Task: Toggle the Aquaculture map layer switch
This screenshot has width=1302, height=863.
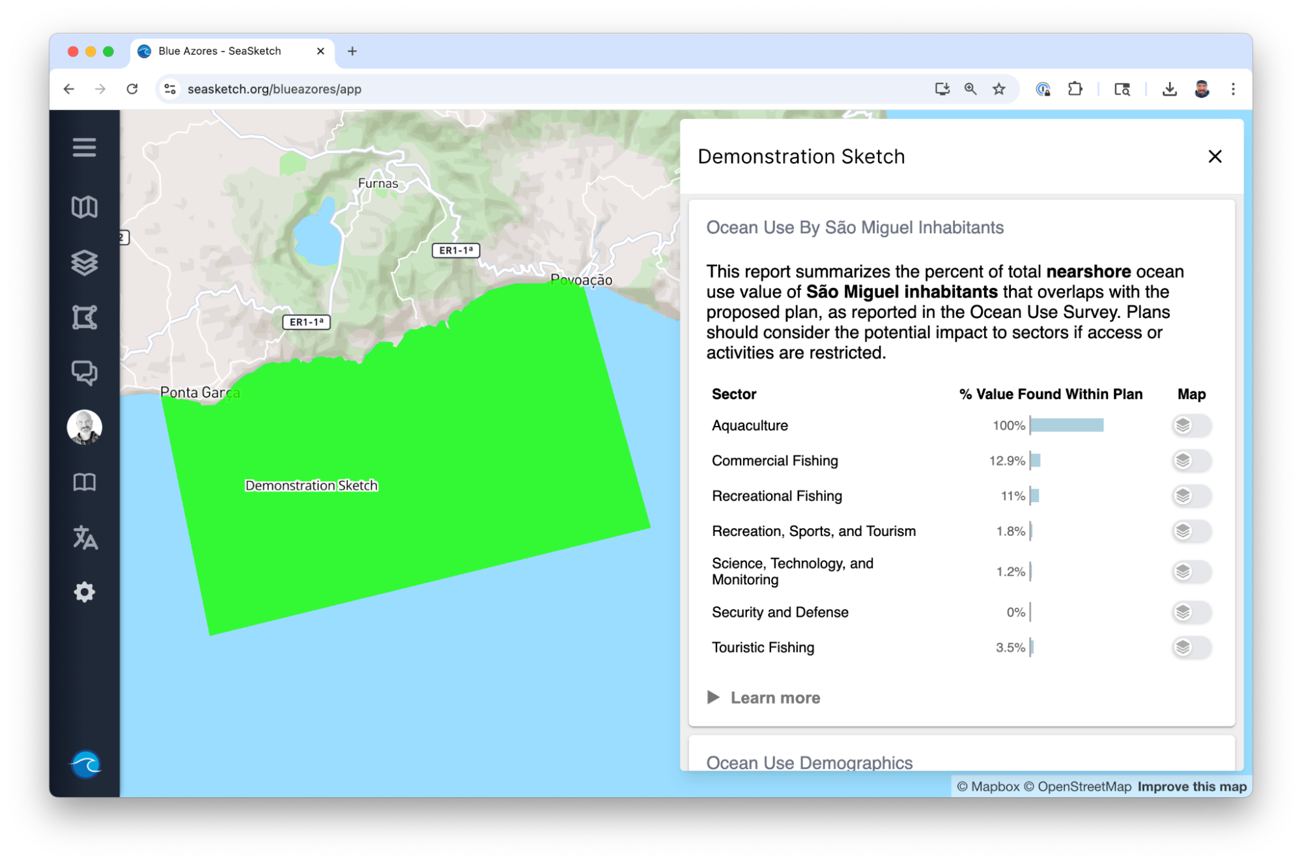Action: [1191, 425]
